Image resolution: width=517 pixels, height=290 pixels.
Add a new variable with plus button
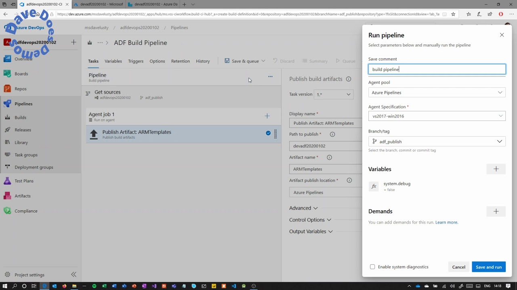(x=496, y=169)
